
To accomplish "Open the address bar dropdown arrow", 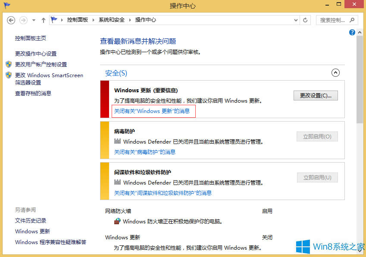I will 295,20.
